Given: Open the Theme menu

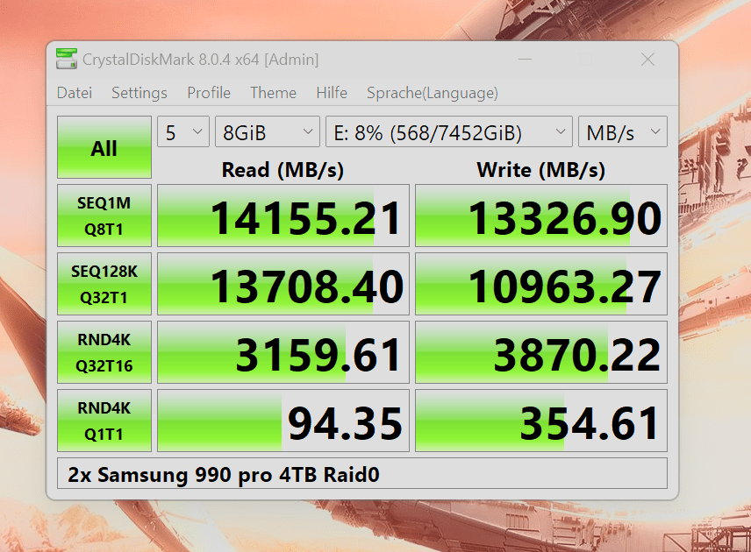Looking at the screenshot, I should pyautogui.click(x=273, y=93).
